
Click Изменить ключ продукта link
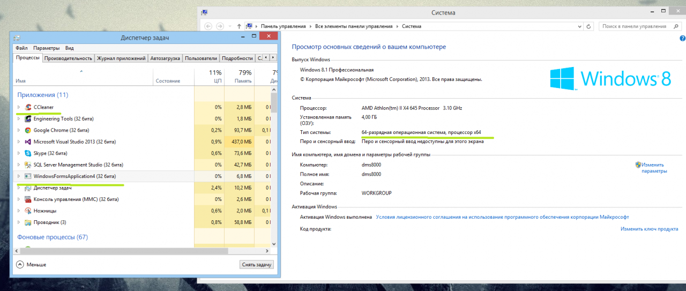650,229
